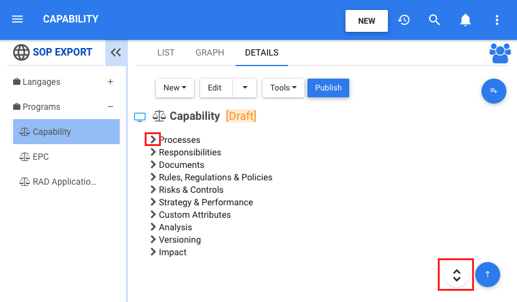This screenshot has width=517, height=302.
Task: Switch to the GRAPH tab
Action: (210, 52)
